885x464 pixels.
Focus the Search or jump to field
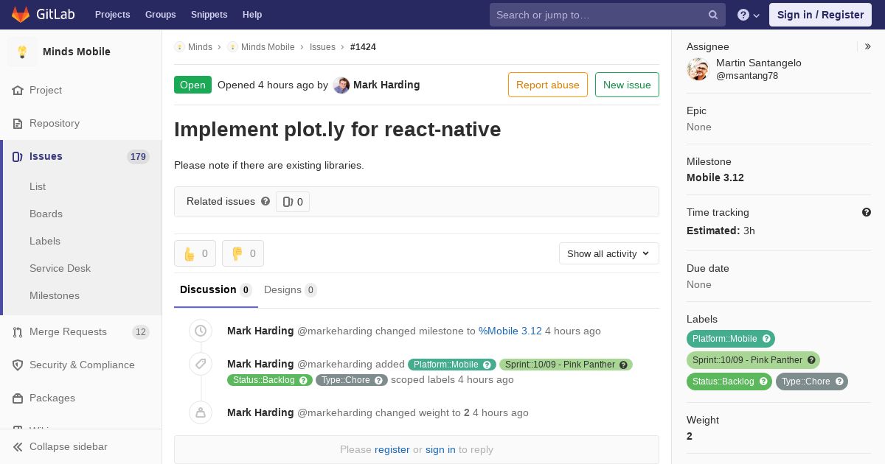597,15
